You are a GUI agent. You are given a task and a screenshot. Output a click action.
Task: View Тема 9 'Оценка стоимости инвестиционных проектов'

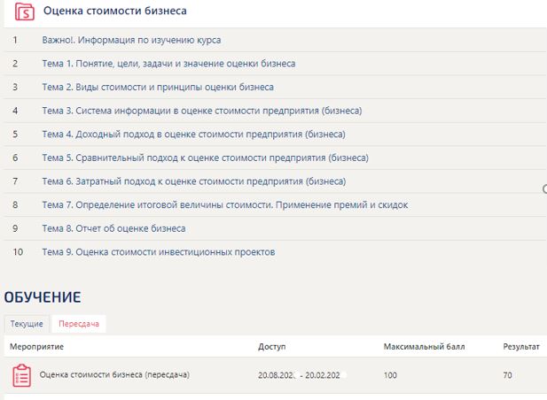[159, 252]
